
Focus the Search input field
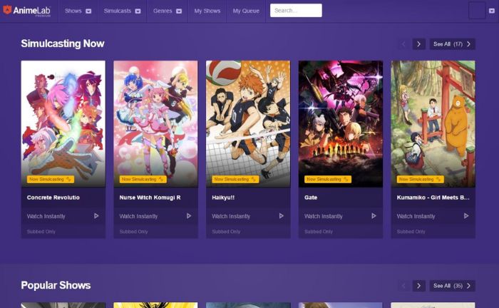point(296,11)
